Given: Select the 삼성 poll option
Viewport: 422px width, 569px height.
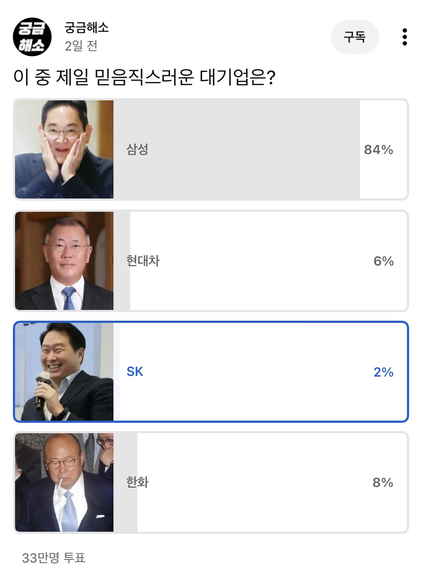Looking at the screenshot, I should pos(211,149).
